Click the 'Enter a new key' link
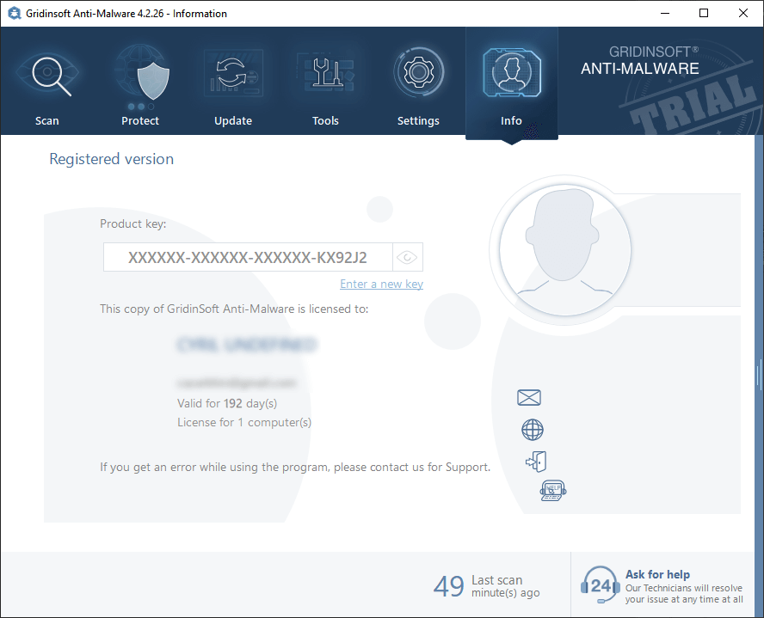764x618 pixels. pos(381,284)
